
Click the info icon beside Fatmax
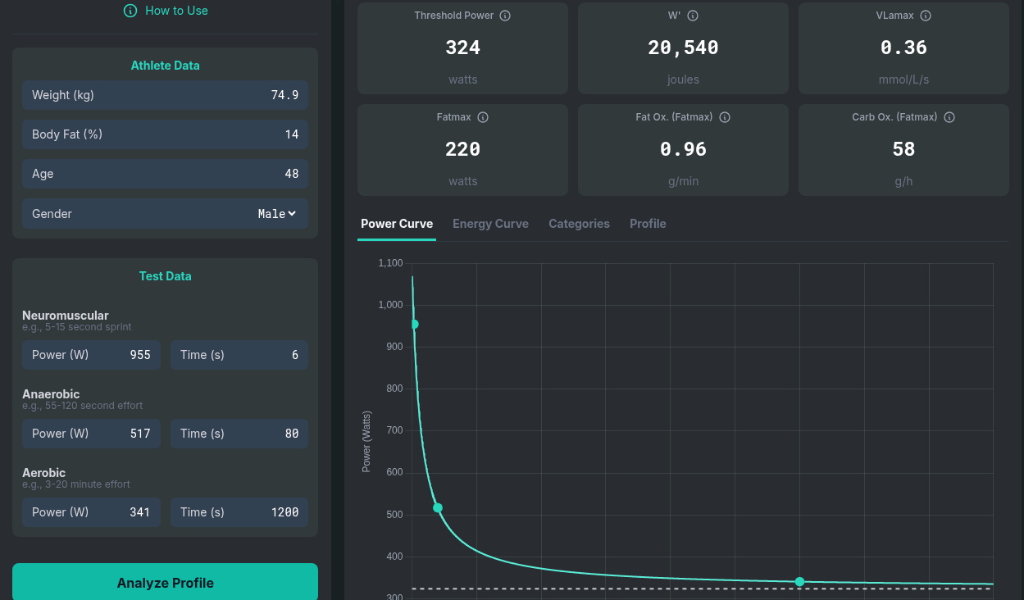click(x=483, y=117)
